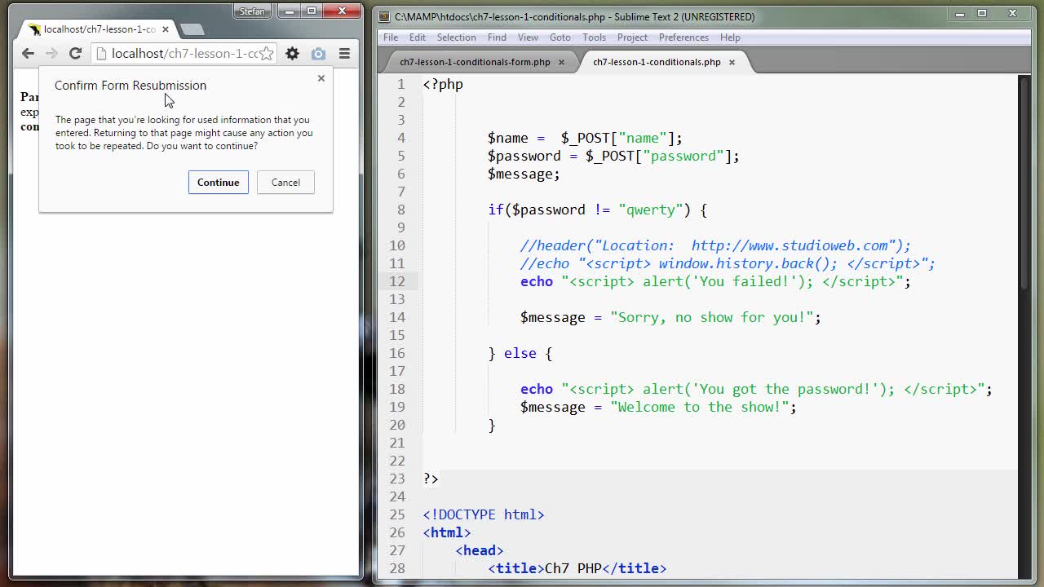Click the 'You failed!' alert echo line
The height and width of the screenshot is (587, 1044).
715,281
